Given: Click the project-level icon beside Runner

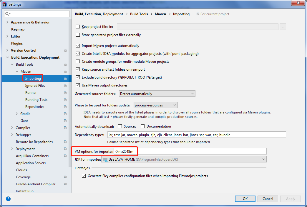Looking at the screenshot, I should click(x=65, y=92).
